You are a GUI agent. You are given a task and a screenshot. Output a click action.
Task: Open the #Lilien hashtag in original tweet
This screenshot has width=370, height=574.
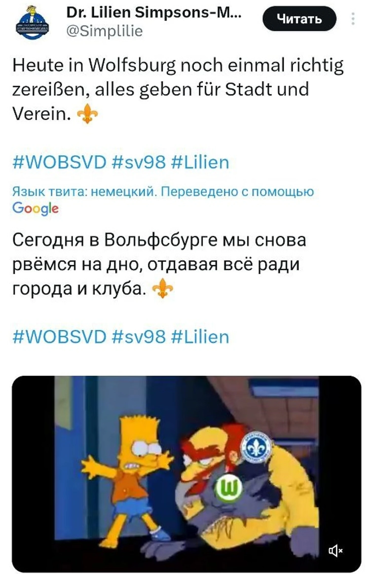point(200,162)
